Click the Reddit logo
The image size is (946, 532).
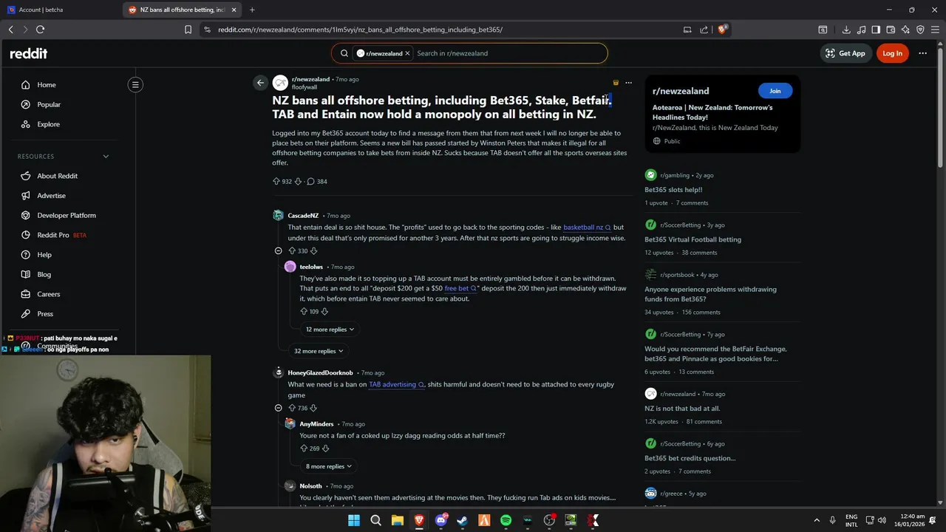tap(28, 53)
